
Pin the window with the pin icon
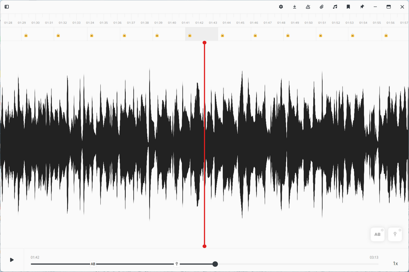(362, 7)
